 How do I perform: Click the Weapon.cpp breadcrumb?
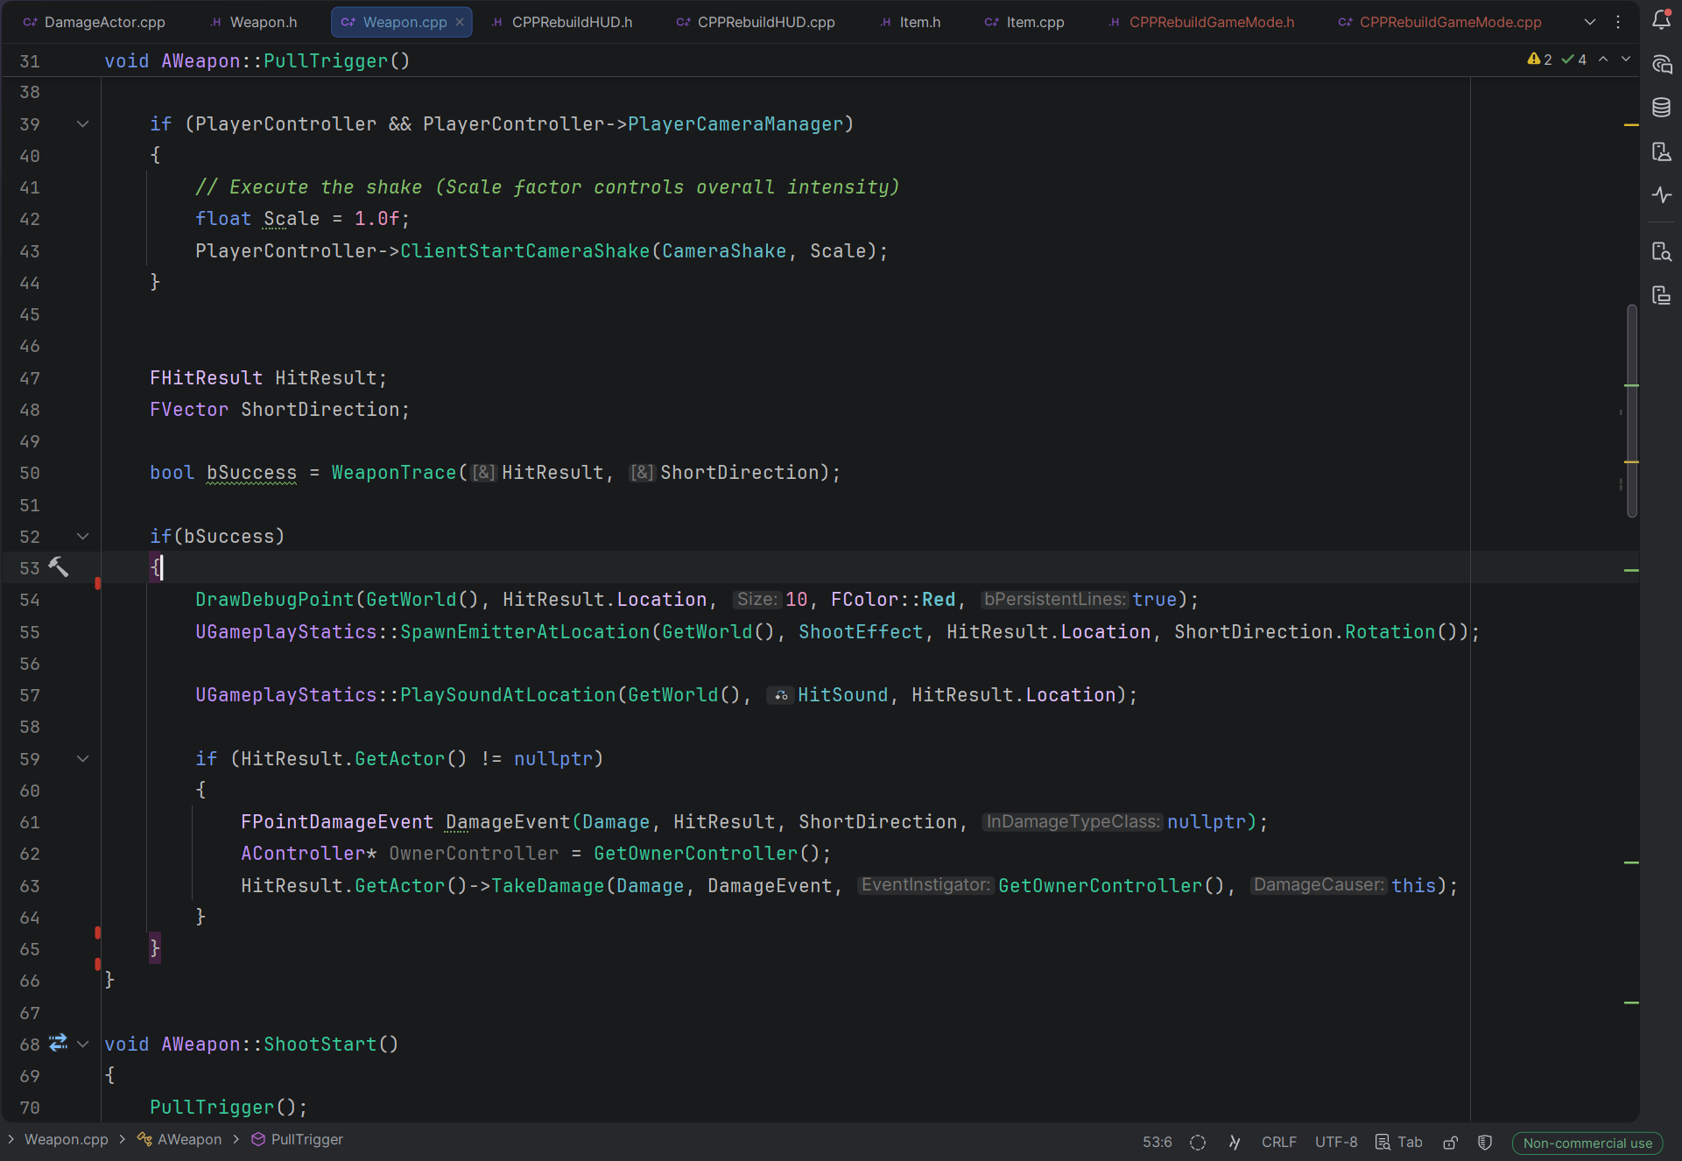pyautogui.click(x=66, y=1139)
